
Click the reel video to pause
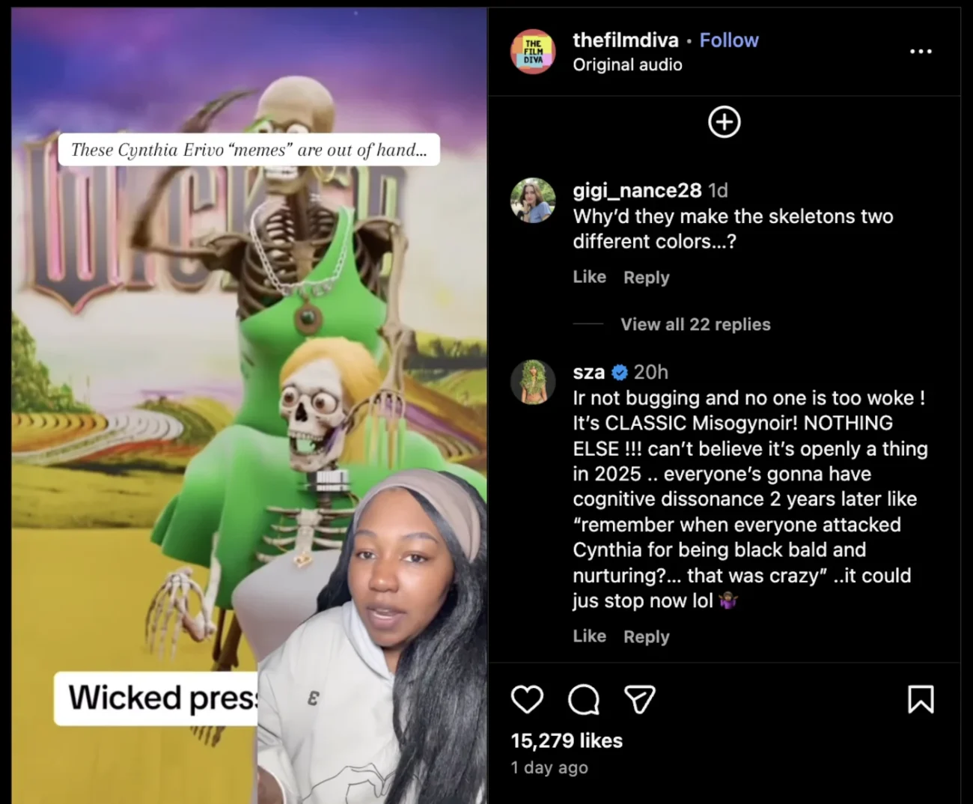[x=248, y=404]
